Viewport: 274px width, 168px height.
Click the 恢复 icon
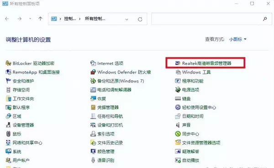pos(93,99)
